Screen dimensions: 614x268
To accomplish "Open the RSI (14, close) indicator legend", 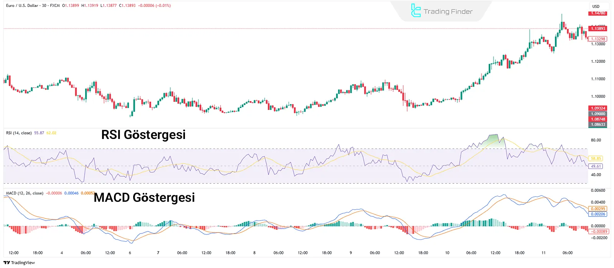I will pos(19,133).
